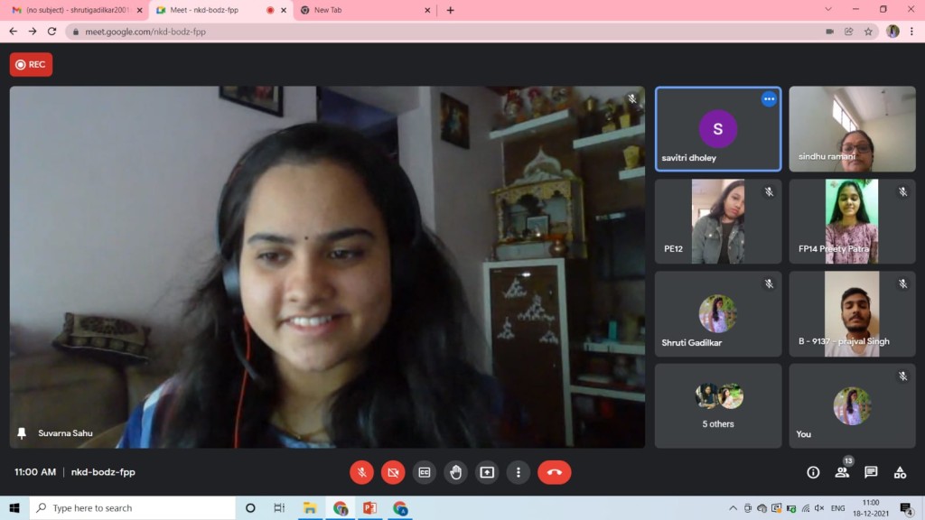
Task: Open PowerPoint from taskbar
Action: pos(369,508)
